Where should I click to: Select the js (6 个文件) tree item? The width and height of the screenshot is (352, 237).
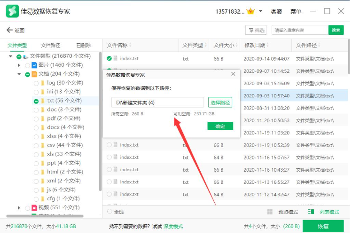[61, 190]
